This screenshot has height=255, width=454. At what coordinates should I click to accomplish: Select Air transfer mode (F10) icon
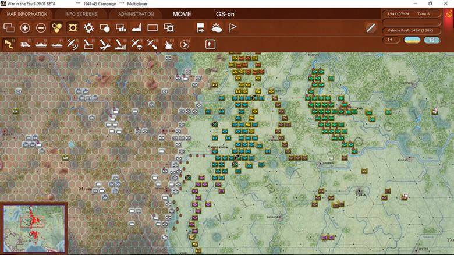pyautogui.click(x=152, y=44)
